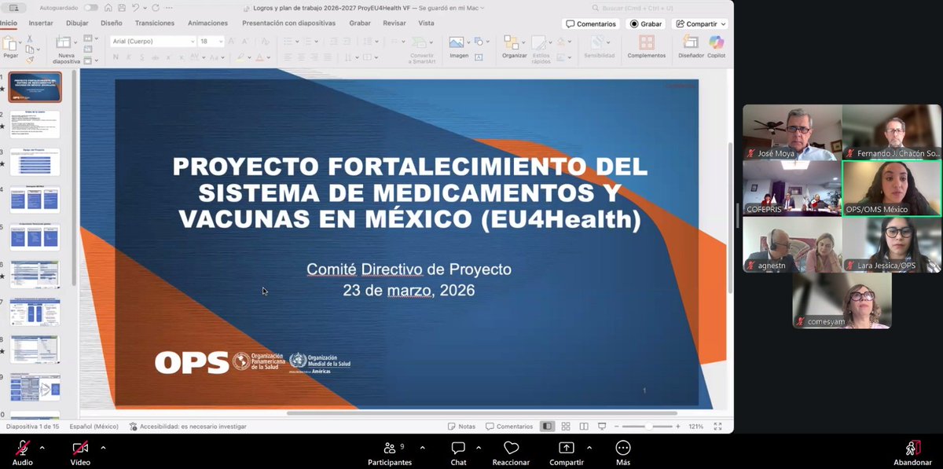The height and width of the screenshot is (469, 943).
Task: Click the Save floppy disk icon
Action: (120, 8)
